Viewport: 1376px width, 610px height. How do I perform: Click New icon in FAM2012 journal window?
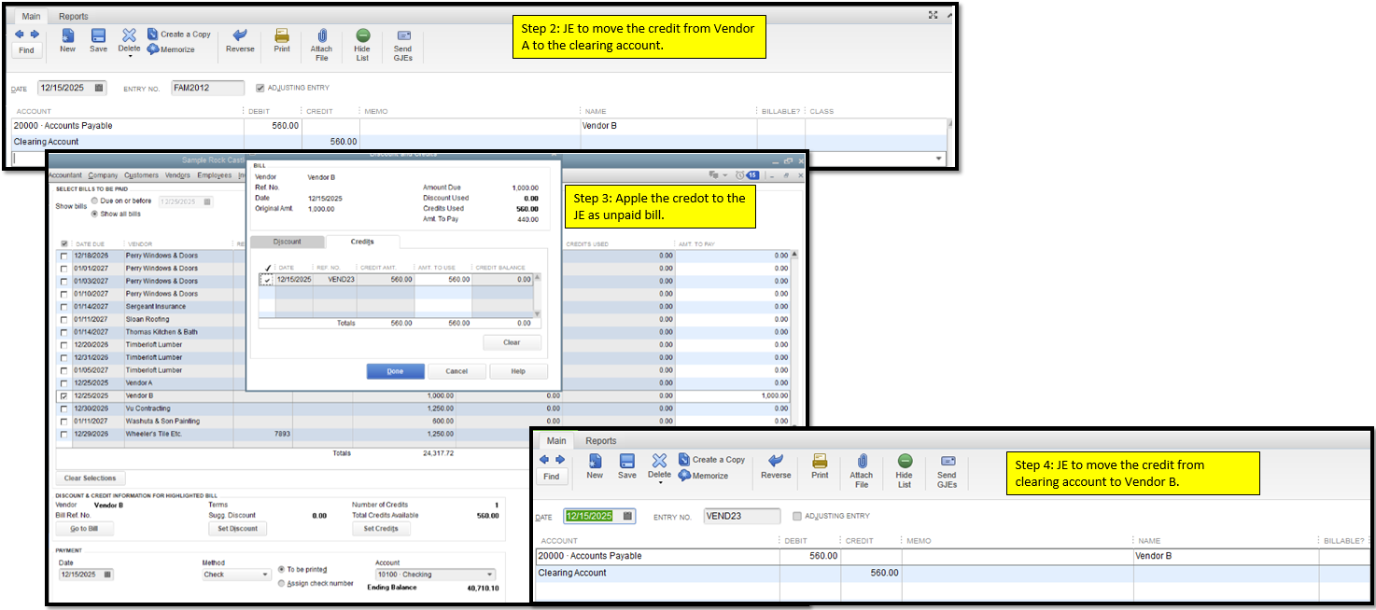click(x=67, y=35)
